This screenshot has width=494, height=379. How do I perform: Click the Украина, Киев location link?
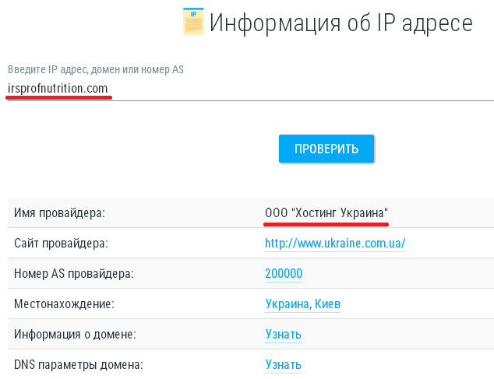302,304
